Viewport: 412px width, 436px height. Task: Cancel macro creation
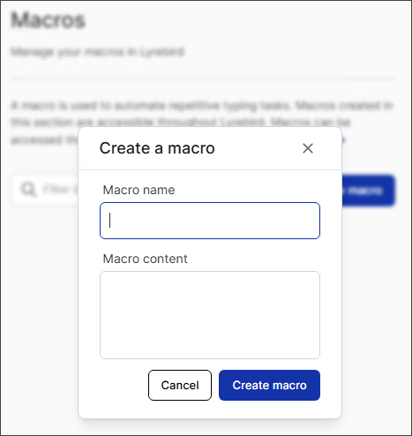[x=180, y=385]
